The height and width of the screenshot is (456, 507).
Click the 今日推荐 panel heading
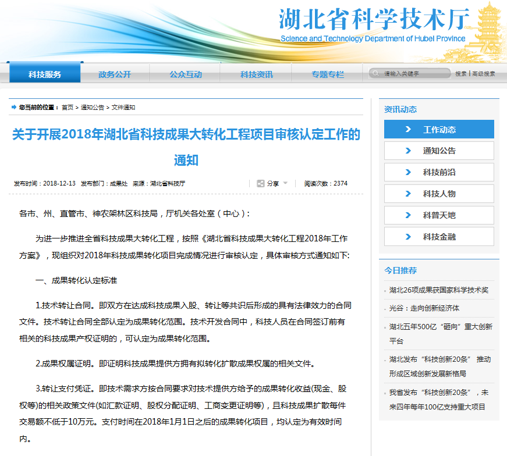coord(400,270)
